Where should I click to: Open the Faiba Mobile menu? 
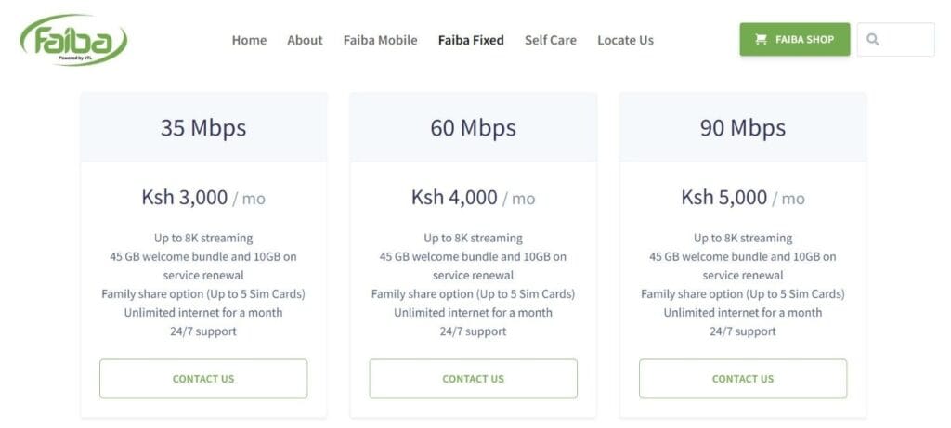pyautogui.click(x=380, y=40)
